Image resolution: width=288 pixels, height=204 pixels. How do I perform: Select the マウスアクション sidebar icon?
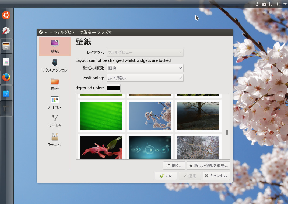click(54, 65)
